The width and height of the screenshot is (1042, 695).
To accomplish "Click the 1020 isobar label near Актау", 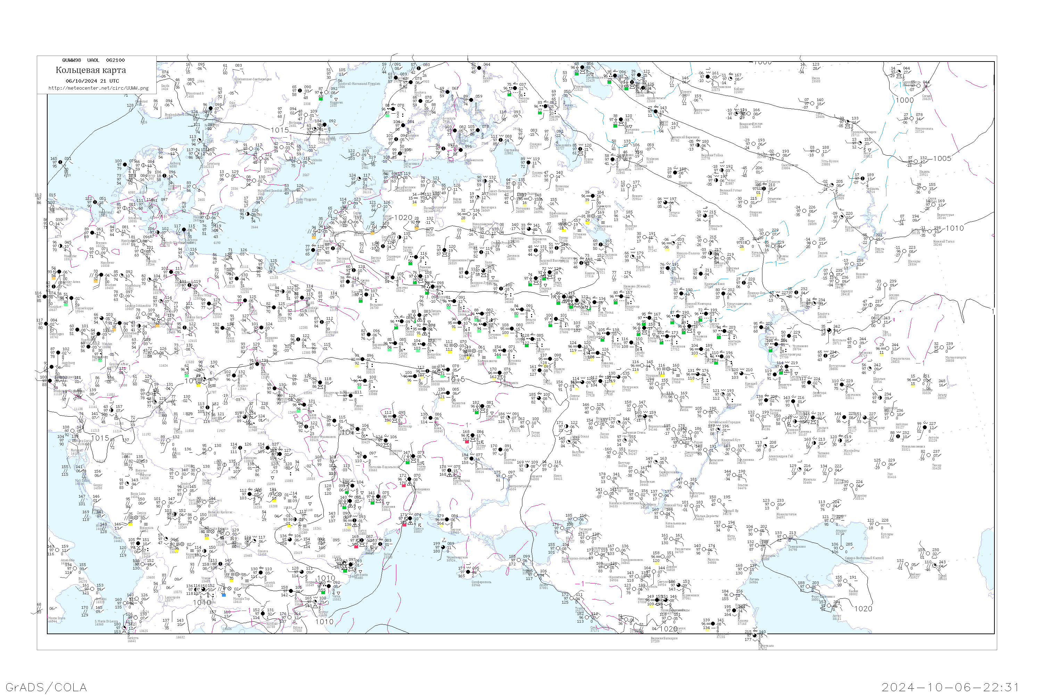I will coord(863,608).
